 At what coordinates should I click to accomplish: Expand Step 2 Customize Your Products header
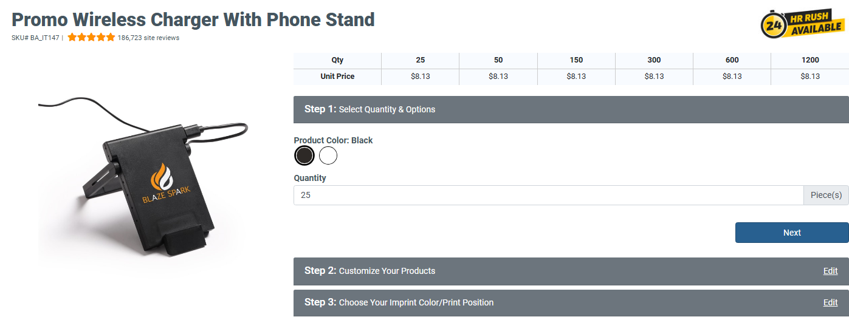pyautogui.click(x=547, y=271)
